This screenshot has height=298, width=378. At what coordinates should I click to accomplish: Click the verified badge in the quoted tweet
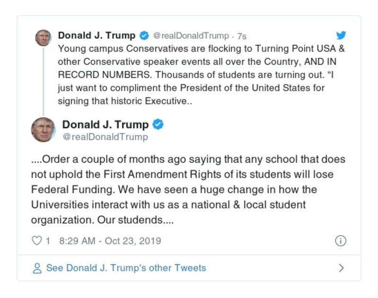tap(144, 35)
